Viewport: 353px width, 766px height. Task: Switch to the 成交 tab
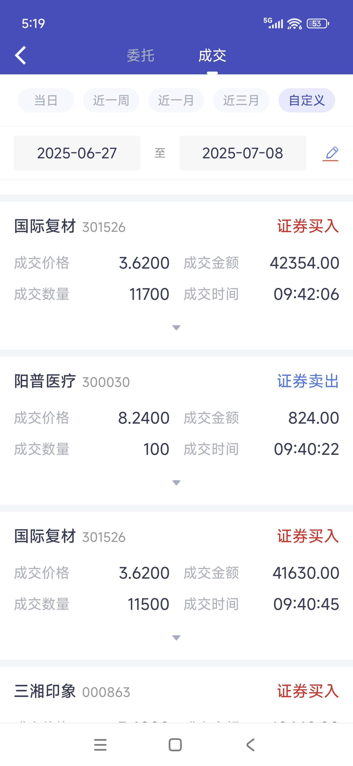point(212,56)
